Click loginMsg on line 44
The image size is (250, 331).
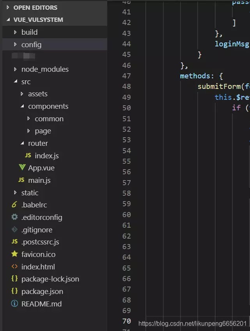pyautogui.click(x=232, y=44)
